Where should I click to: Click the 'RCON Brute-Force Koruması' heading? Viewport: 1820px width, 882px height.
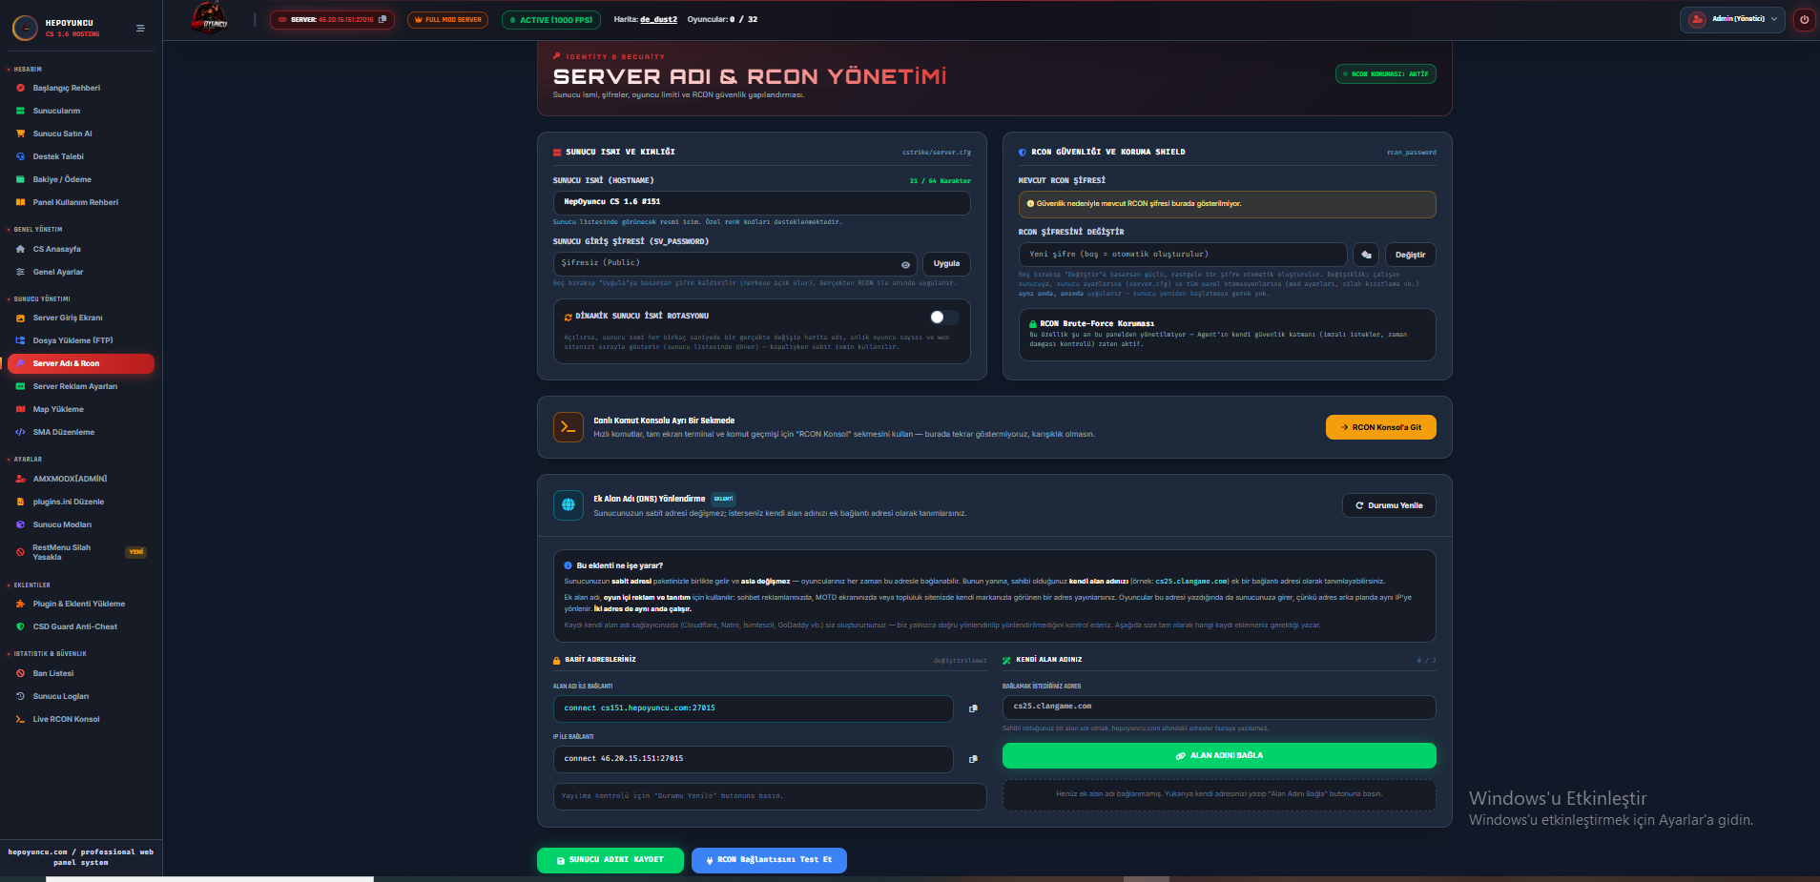pos(1097,324)
